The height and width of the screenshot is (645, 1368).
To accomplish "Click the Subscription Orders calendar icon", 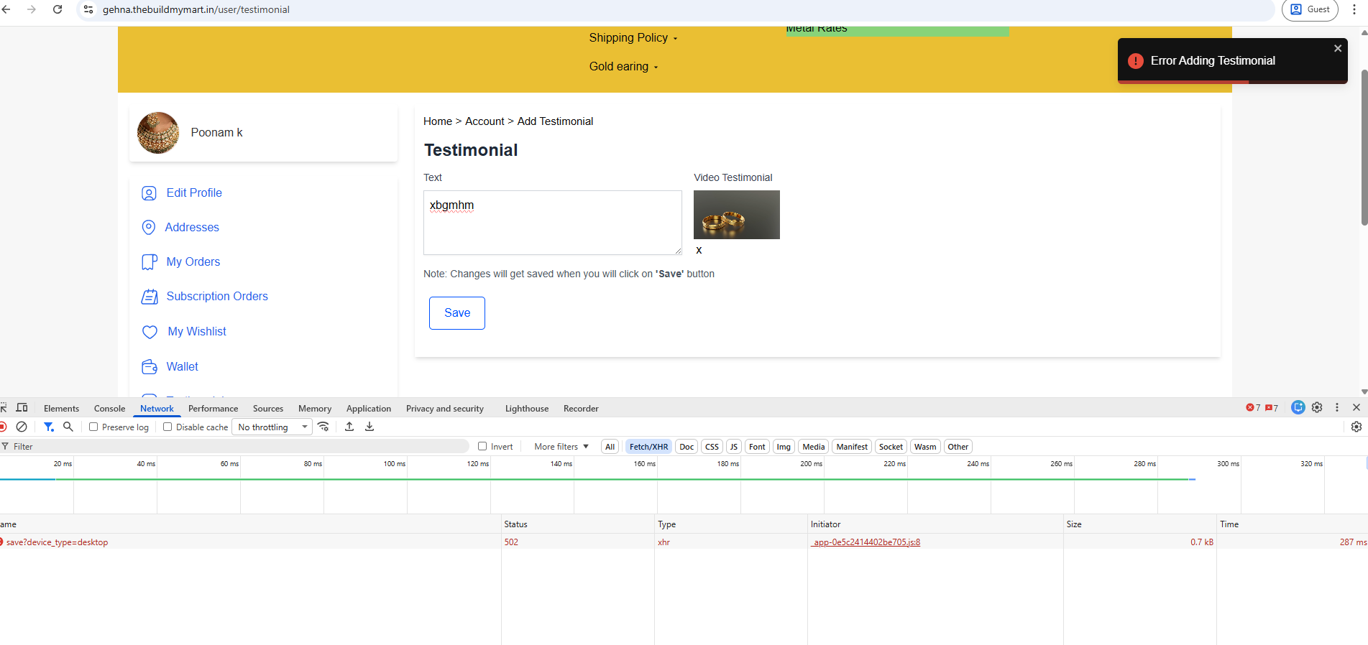I will [149, 297].
